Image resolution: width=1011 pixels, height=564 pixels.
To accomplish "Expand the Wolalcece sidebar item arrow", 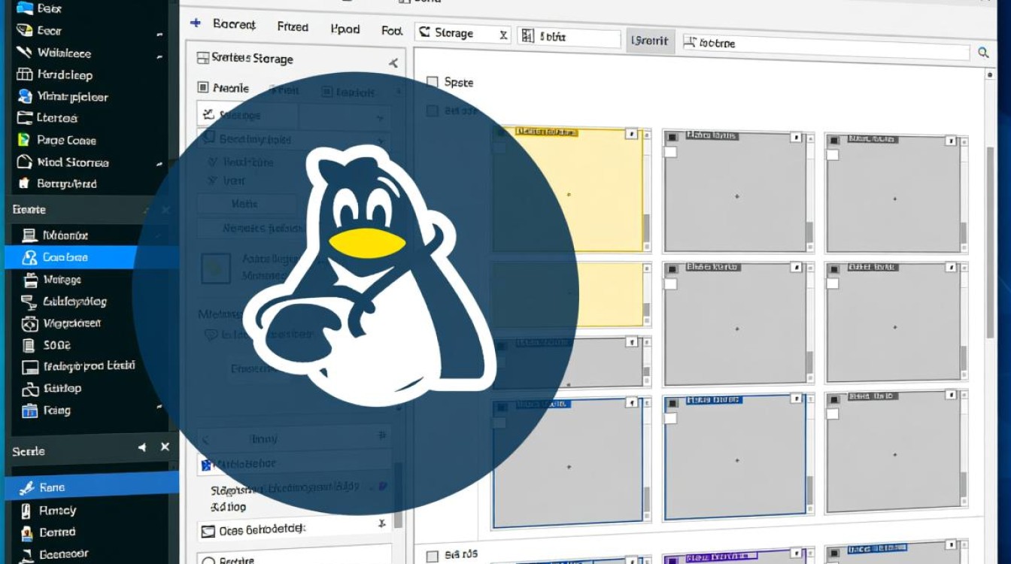I will coord(159,56).
